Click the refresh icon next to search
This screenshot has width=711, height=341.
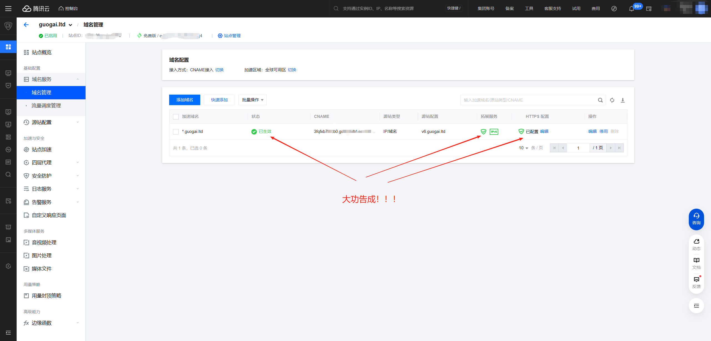coord(612,100)
